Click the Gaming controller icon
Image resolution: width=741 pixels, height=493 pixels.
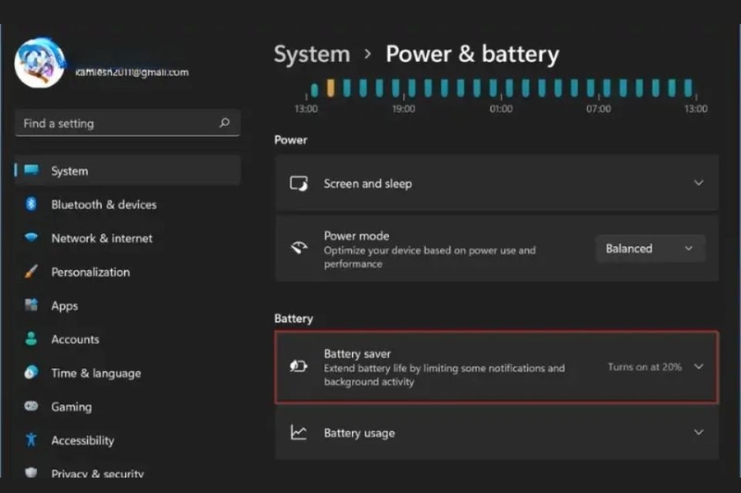31,406
